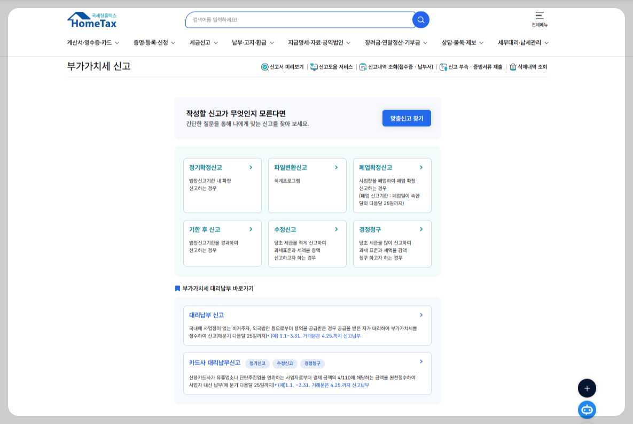Open the chatbot icon in bottom corner
The image size is (633, 424).
coord(587,410)
